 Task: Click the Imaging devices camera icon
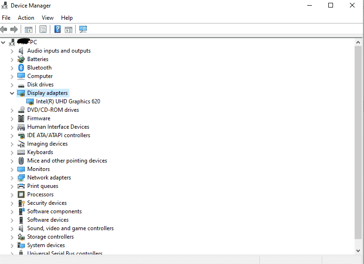[21, 144]
